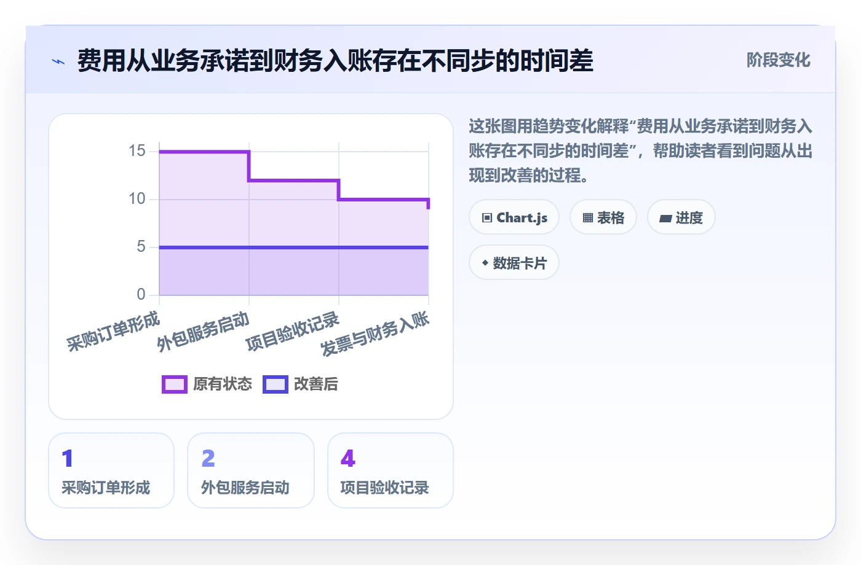Click the lightning bolt icon beside the title

coord(58,61)
